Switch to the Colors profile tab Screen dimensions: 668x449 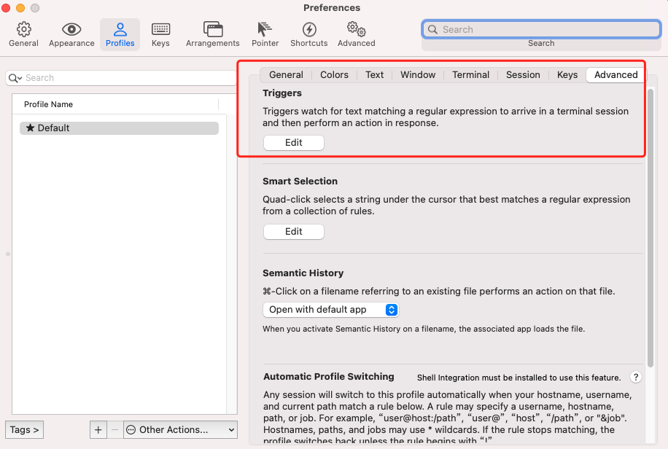point(334,74)
